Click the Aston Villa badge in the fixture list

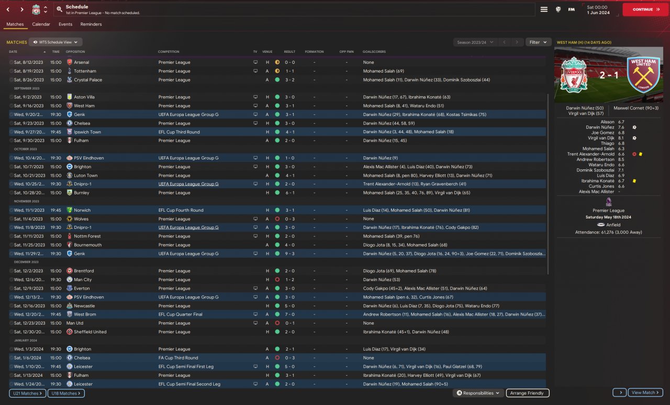click(69, 97)
